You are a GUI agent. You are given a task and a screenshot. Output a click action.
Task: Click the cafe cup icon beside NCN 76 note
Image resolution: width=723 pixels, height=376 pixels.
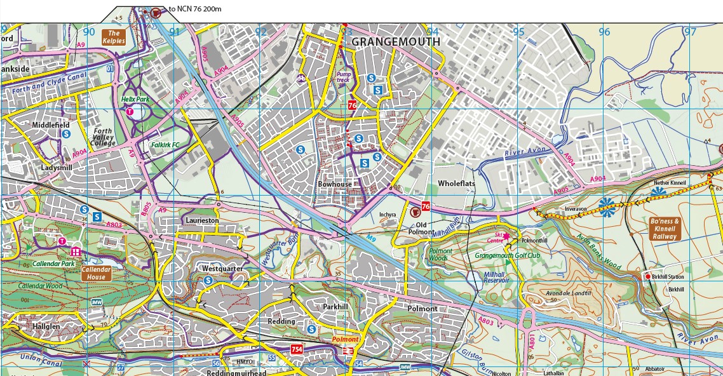[x=156, y=11]
